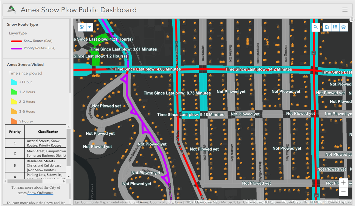Select the priority 3 table cell
This screenshot has width=356, height=206.
[x=15, y=165]
